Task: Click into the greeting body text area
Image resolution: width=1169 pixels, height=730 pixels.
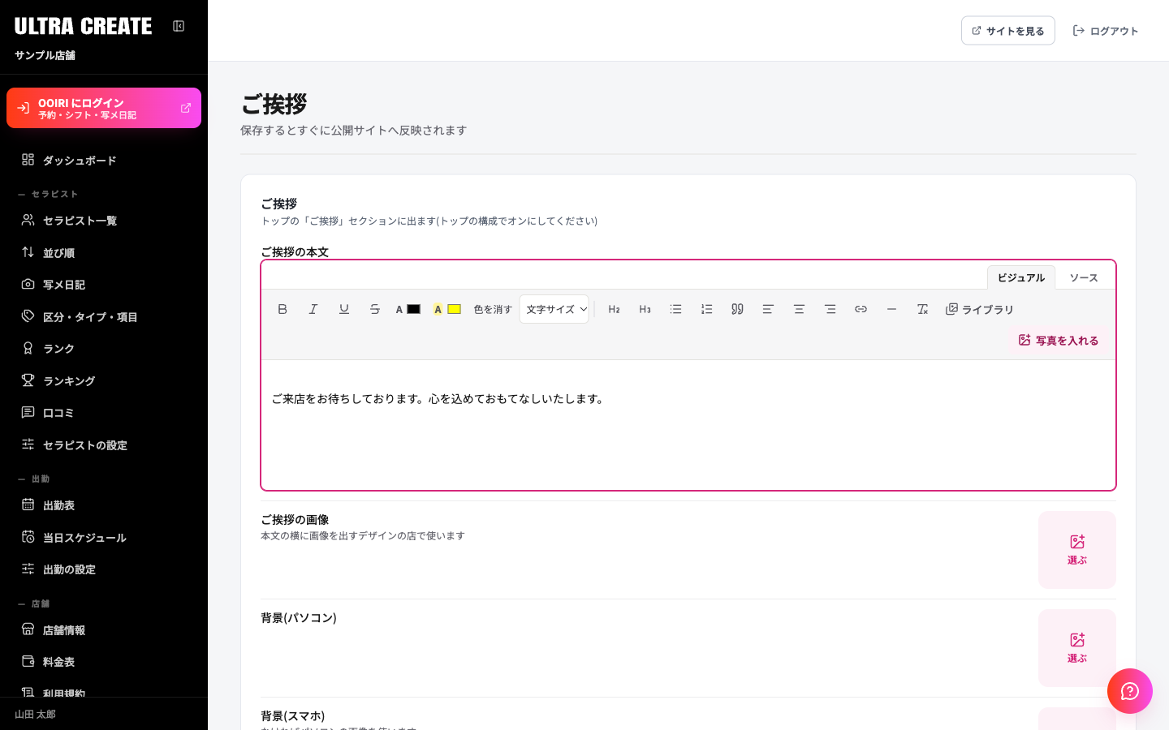Action: point(688,425)
